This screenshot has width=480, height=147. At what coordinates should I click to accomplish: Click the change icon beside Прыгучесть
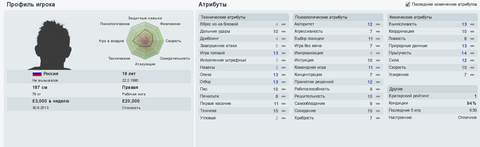472,53
